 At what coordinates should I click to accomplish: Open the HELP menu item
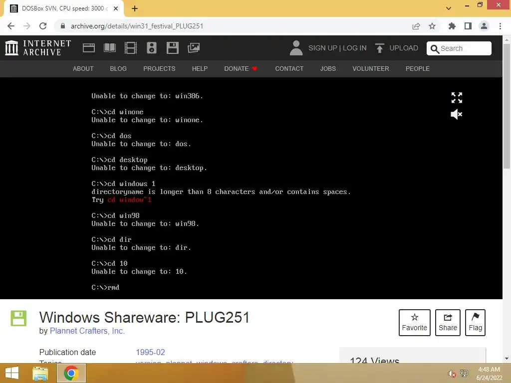[x=200, y=69]
